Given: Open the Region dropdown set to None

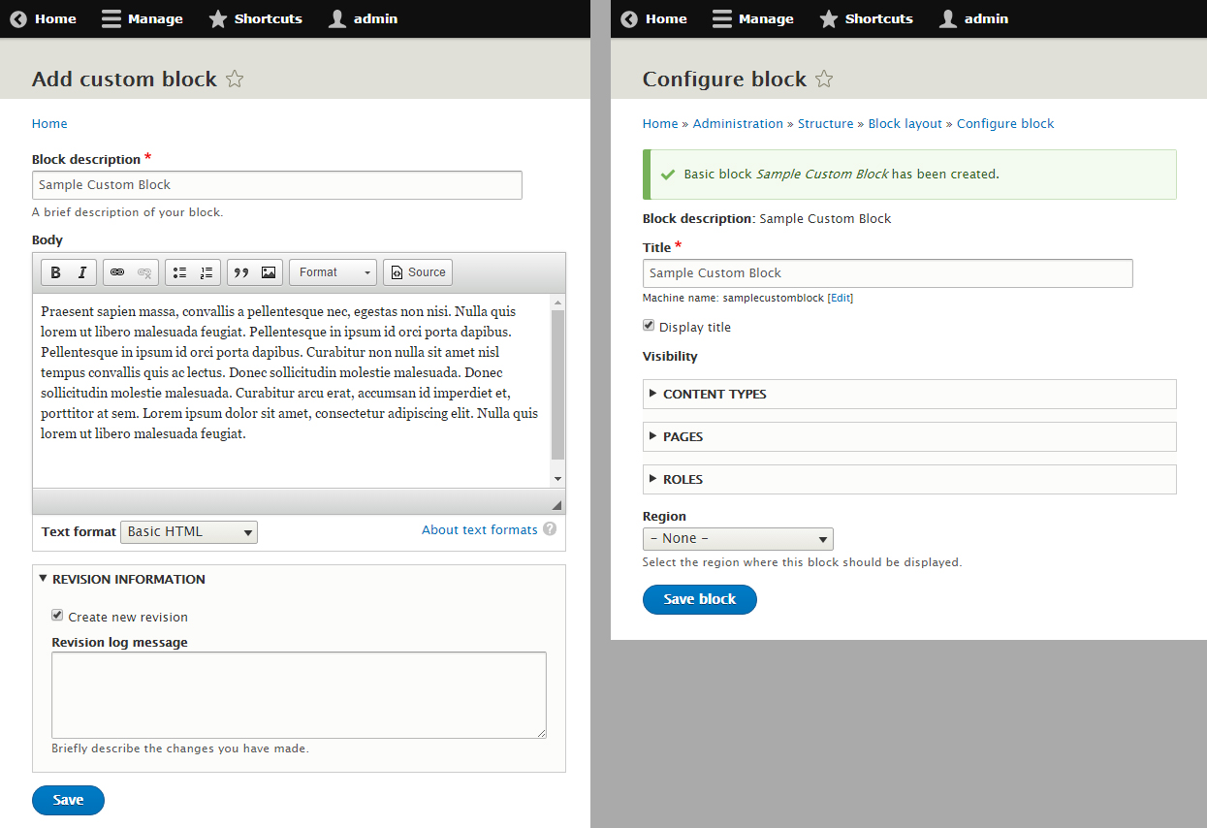Looking at the screenshot, I should [x=738, y=538].
